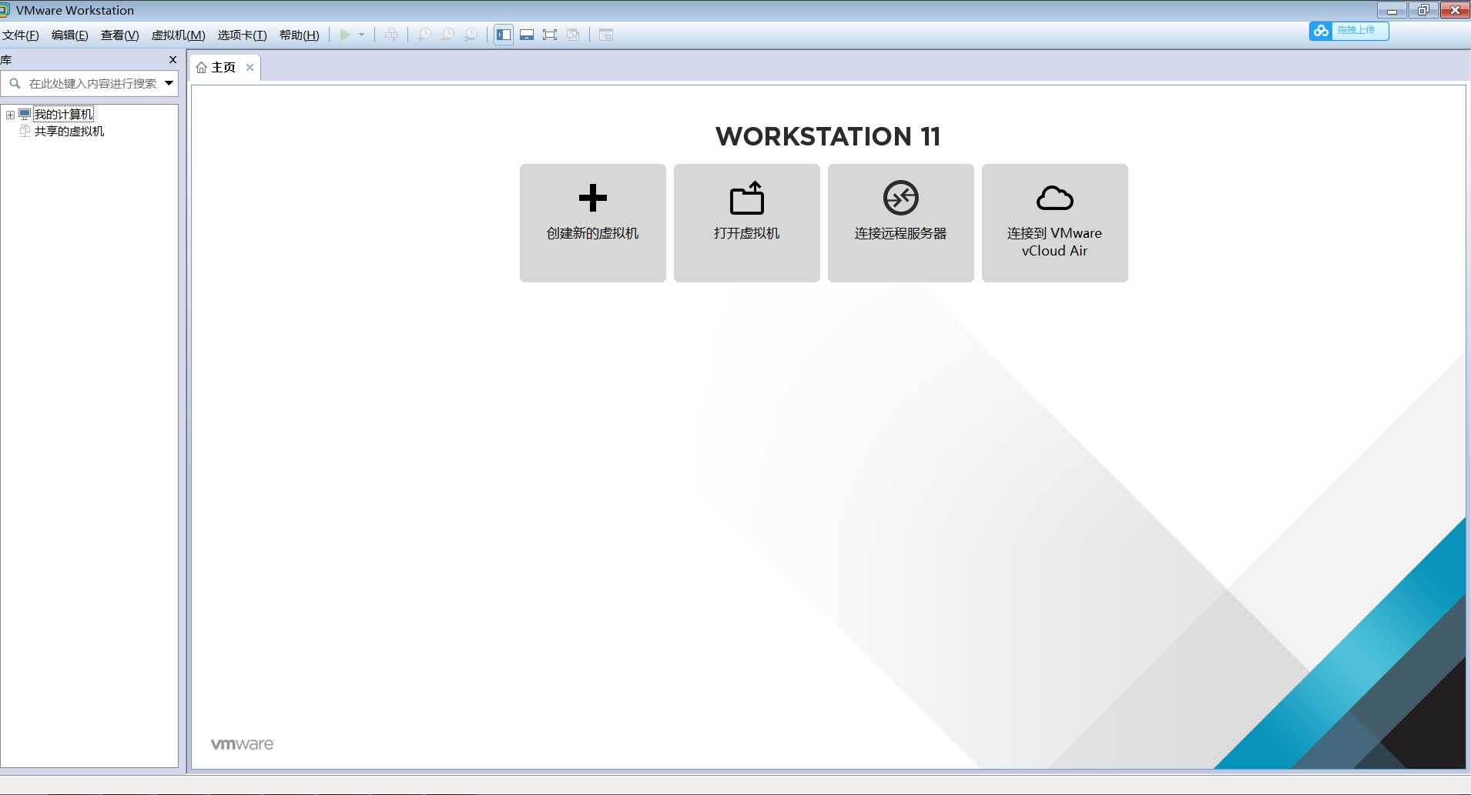Viewport: 1471px width, 795px height.
Task: Minimize the VMware Workstation window
Action: pyautogui.click(x=1392, y=10)
